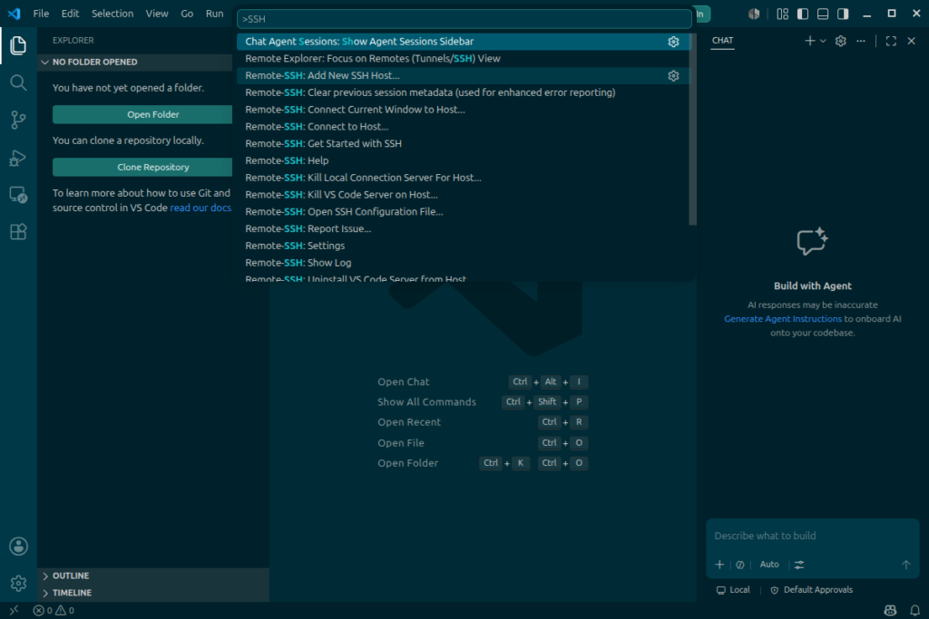Open chat settings gear in CHAT panel
This screenshot has width=929, height=619.
[841, 41]
